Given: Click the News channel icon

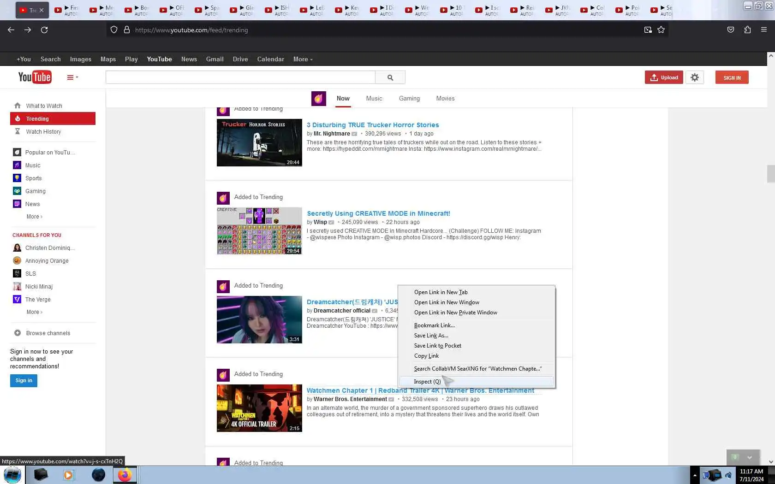Looking at the screenshot, I should point(17,204).
